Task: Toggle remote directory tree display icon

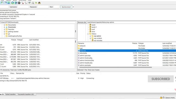Action: pyautogui.click(x=5, y=3)
